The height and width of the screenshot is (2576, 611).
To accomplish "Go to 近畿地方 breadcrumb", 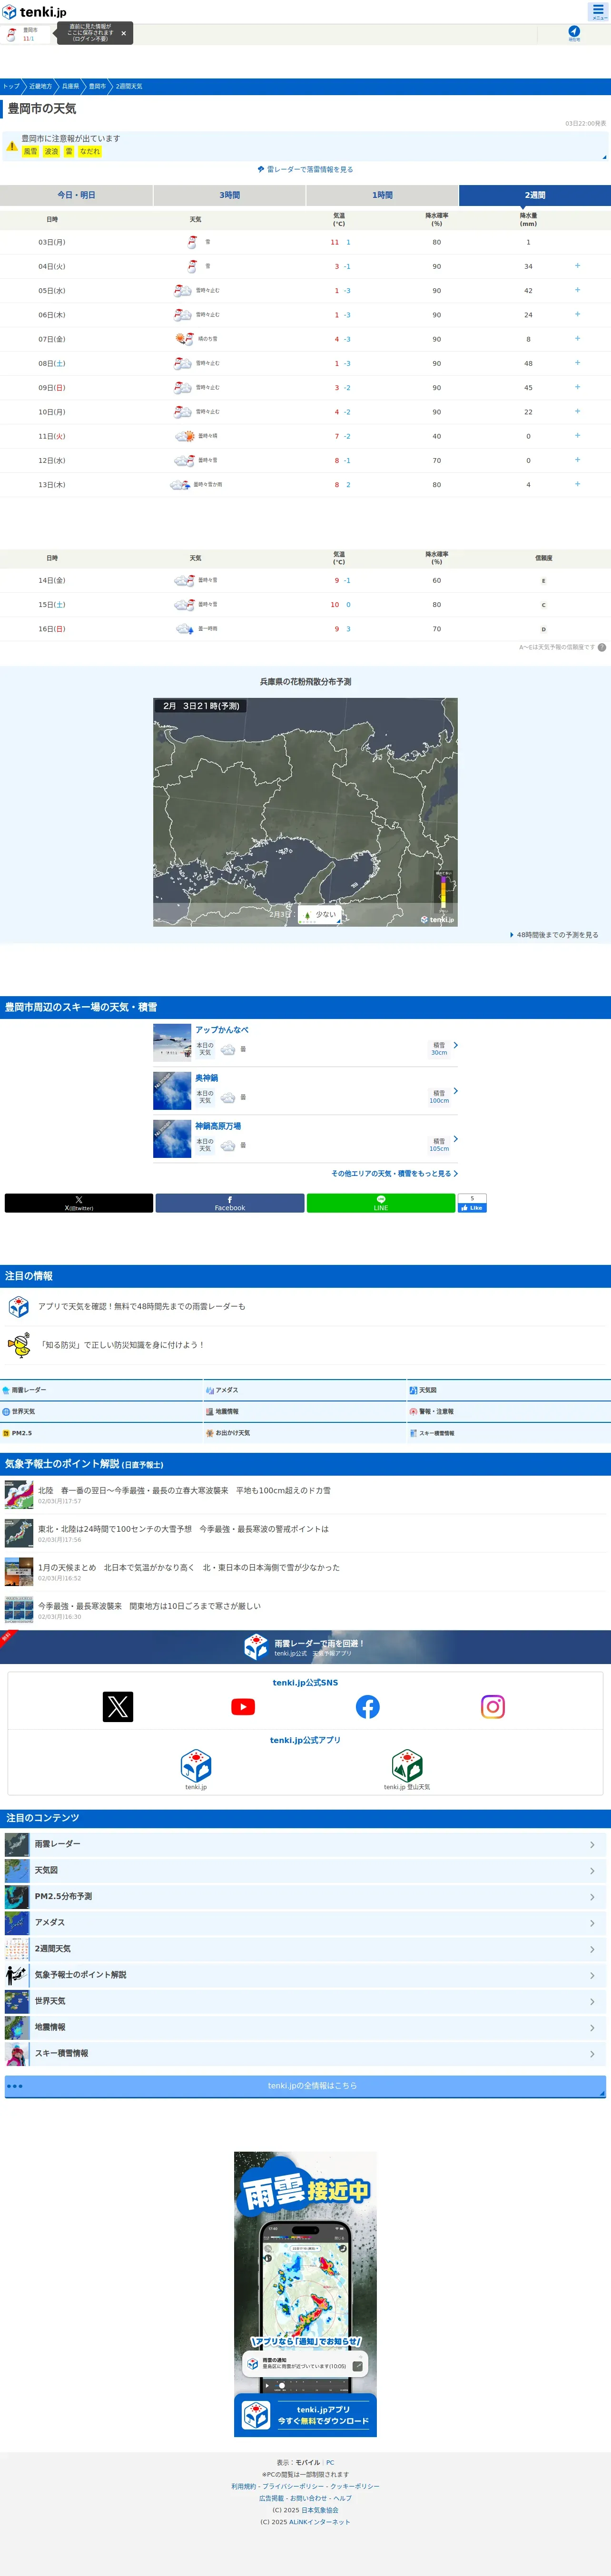I will (40, 86).
